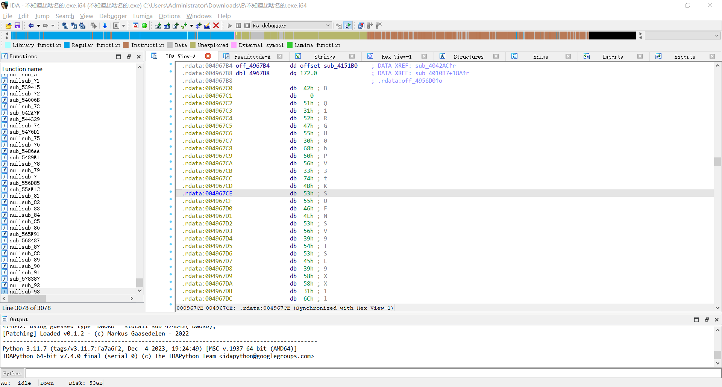Open the Search menu
This screenshot has height=387, width=722.
[x=65, y=16]
